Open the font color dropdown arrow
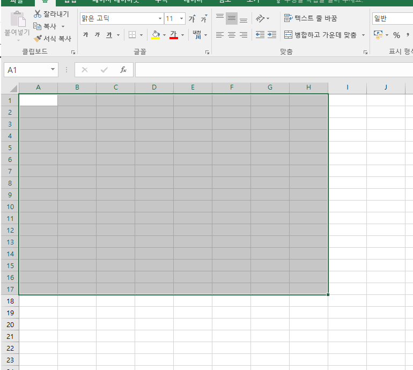413x370 pixels. (182, 35)
